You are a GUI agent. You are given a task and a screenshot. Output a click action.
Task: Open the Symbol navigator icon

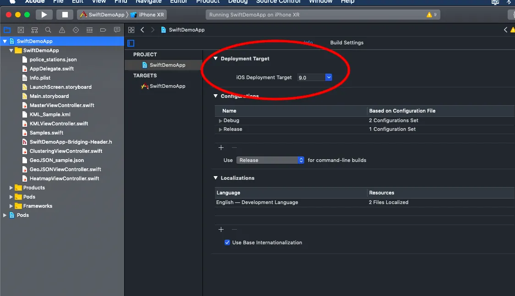34,30
